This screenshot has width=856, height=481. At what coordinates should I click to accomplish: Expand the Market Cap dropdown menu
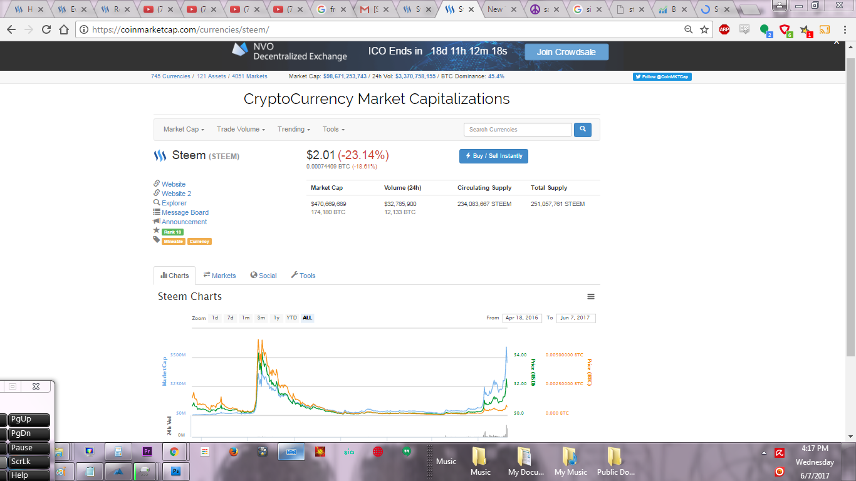[x=184, y=130]
